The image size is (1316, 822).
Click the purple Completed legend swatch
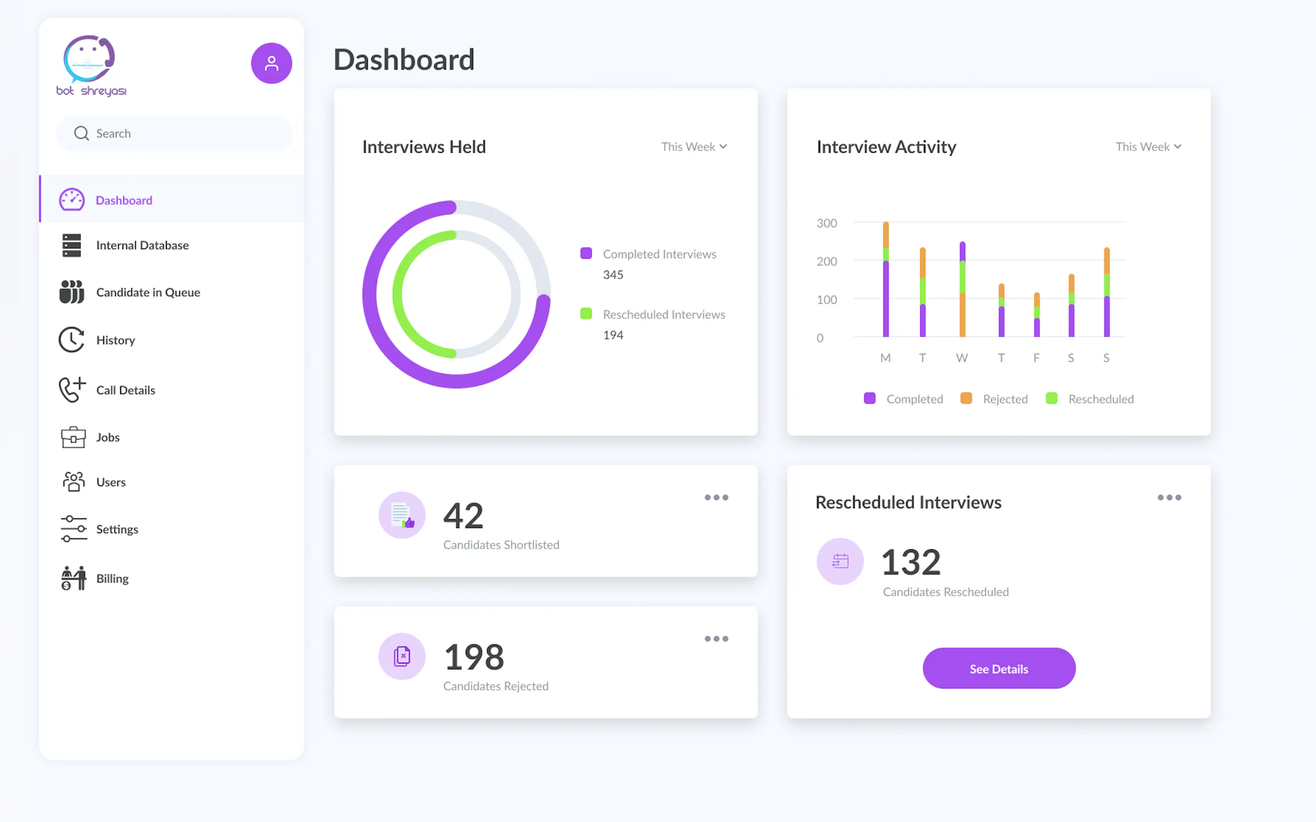[x=869, y=399]
